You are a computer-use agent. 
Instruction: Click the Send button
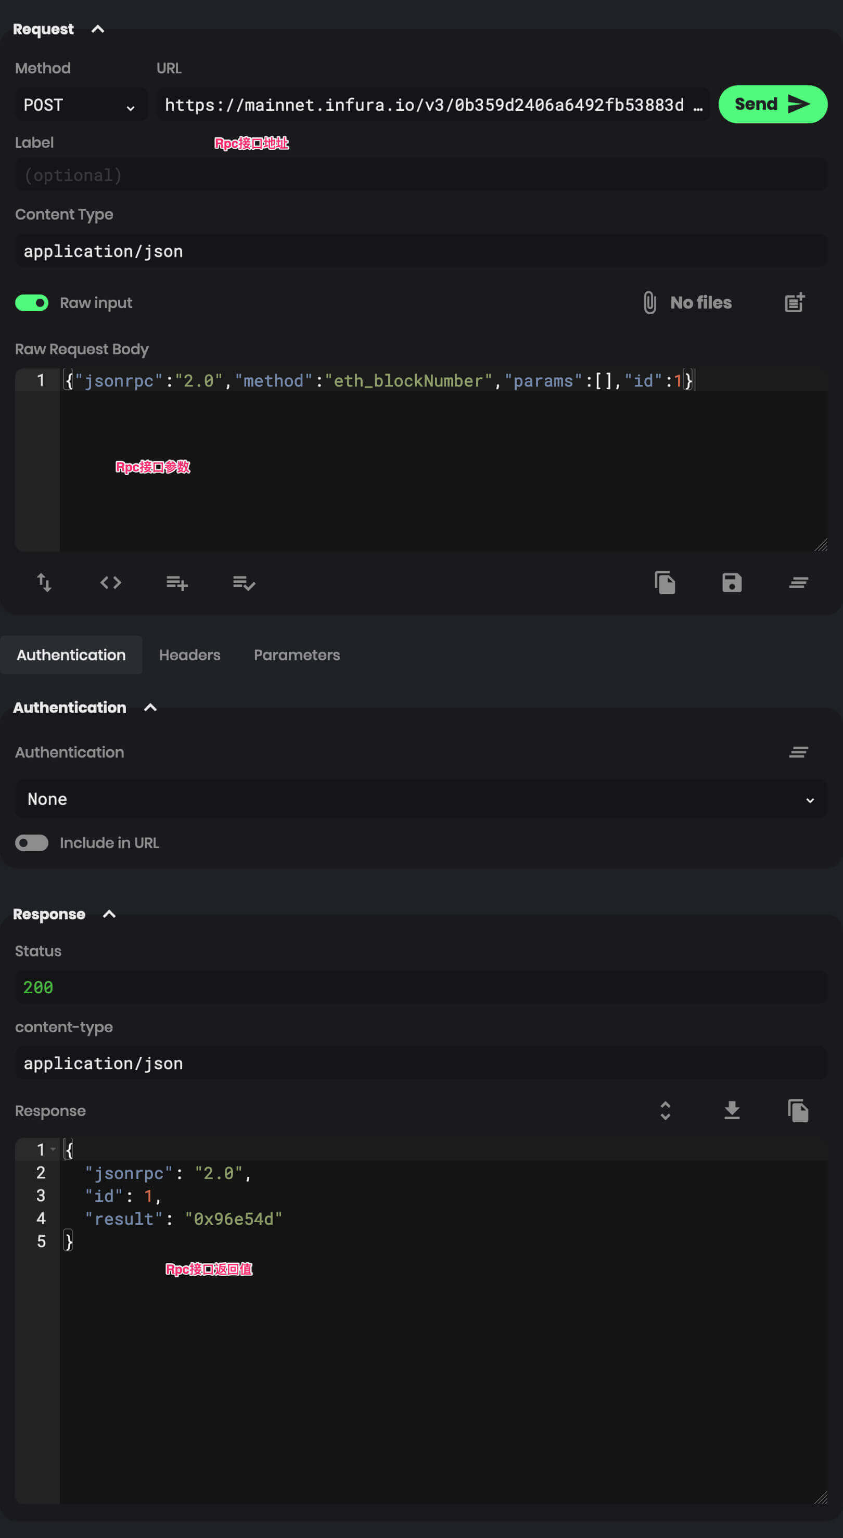(772, 105)
